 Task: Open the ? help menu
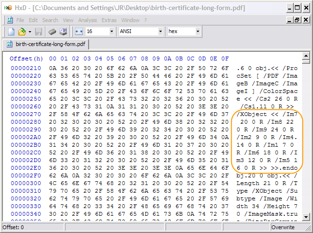(x=145, y=20)
